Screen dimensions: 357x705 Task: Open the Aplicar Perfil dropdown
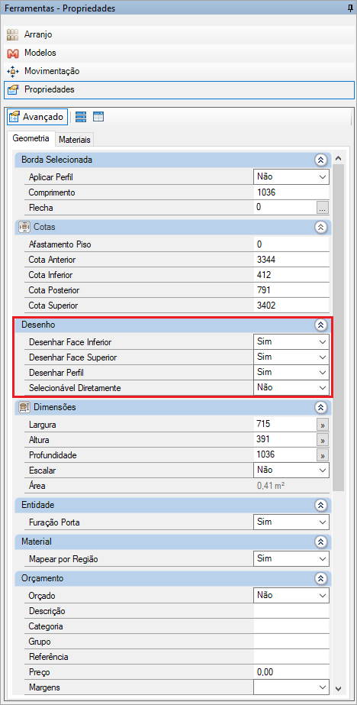click(291, 176)
